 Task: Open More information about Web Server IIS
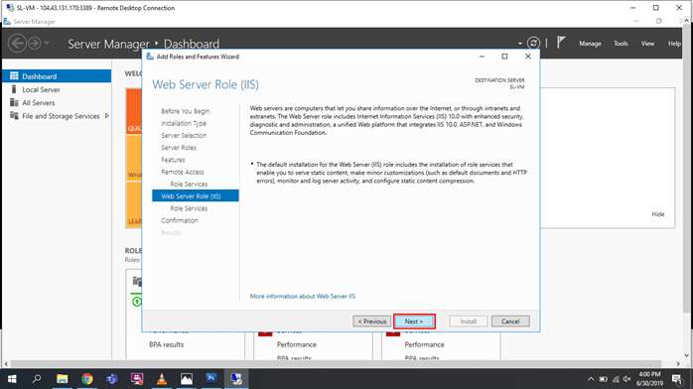[x=302, y=297]
